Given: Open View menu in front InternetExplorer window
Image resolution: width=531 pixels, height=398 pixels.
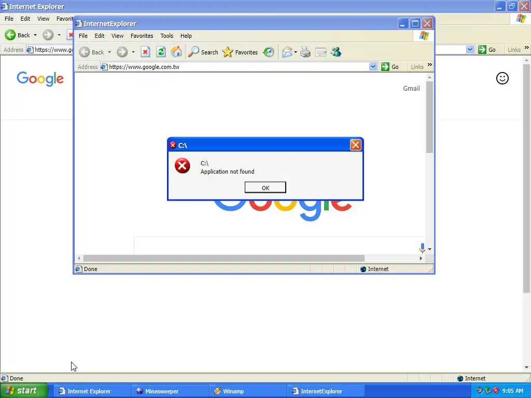Looking at the screenshot, I should pyautogui.click(x=117, y=36).
